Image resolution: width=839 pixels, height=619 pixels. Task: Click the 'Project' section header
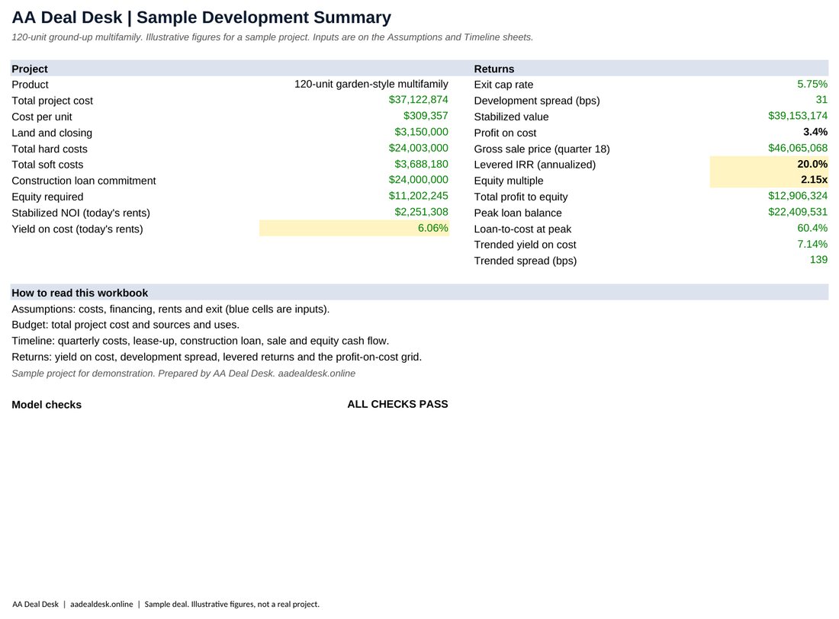click(x=30, y=69)
